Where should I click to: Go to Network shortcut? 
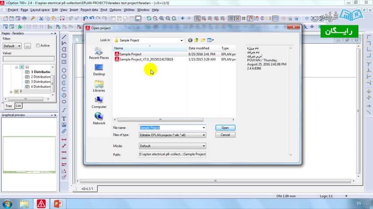99,118
